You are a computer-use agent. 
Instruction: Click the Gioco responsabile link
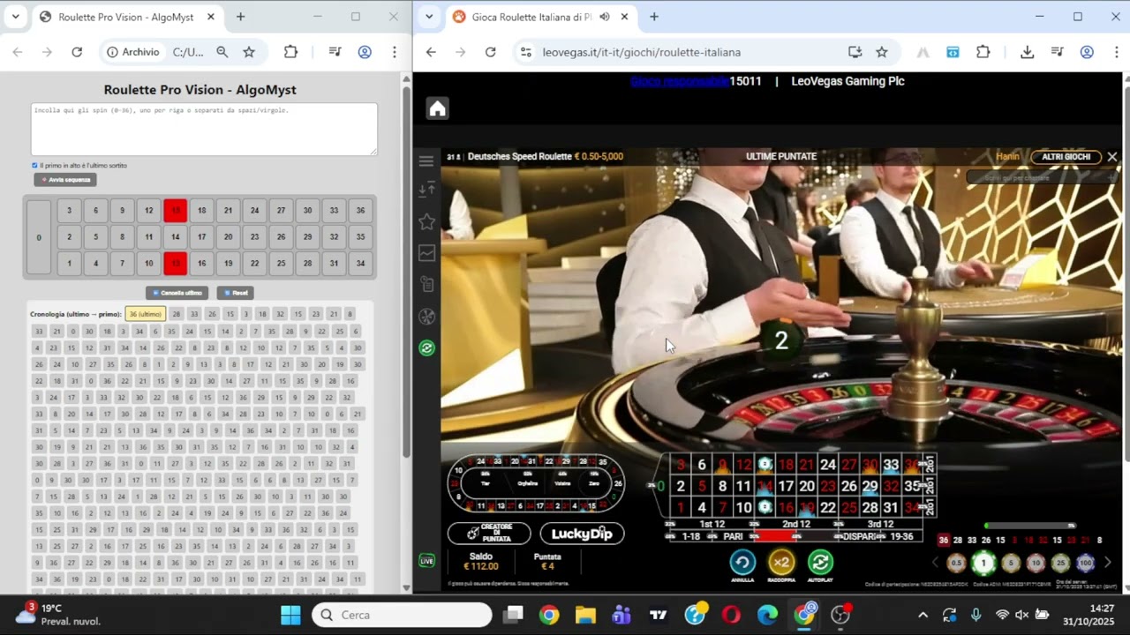point(680,81)
